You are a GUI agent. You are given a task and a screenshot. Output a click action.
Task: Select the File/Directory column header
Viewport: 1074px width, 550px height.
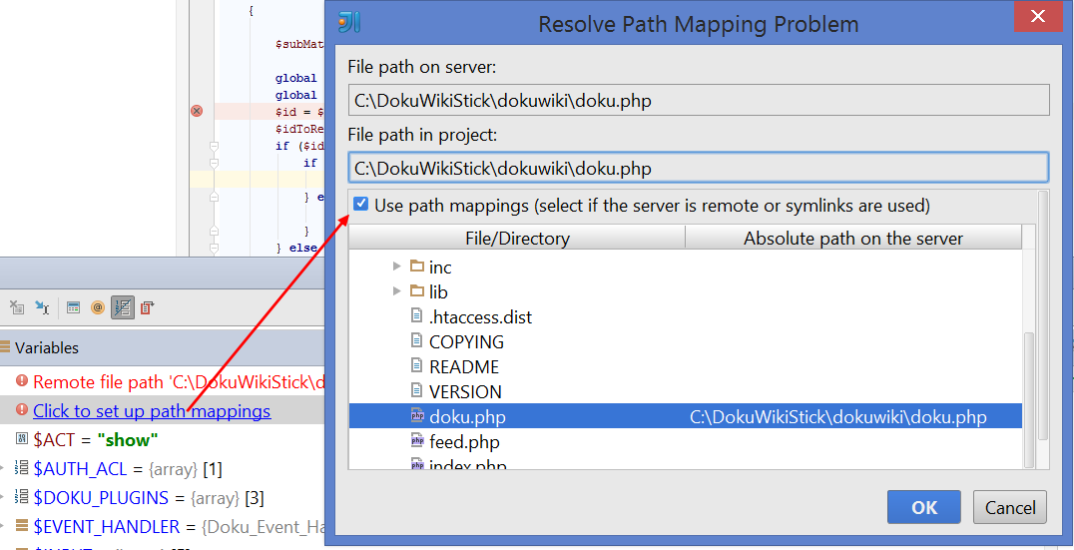click(x=517, y=238)
